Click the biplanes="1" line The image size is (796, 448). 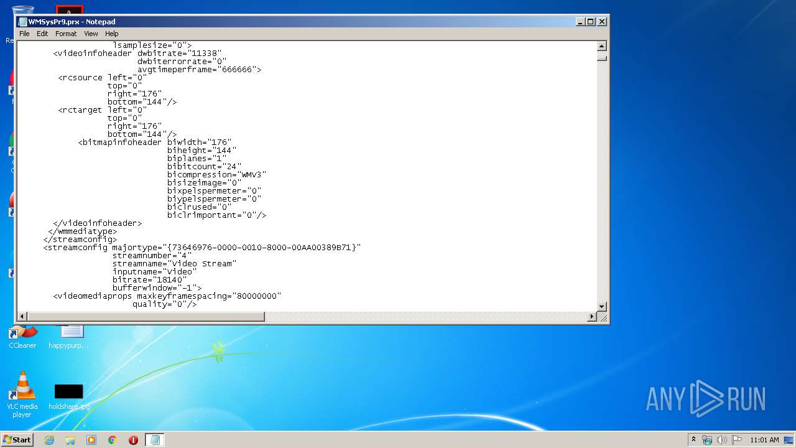pos(197,159)
